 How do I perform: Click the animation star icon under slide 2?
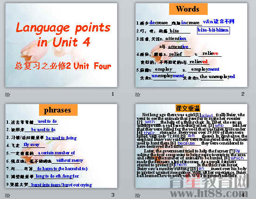pos(138,94)
